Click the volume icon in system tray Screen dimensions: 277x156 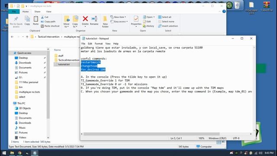(x=261, y=153)
